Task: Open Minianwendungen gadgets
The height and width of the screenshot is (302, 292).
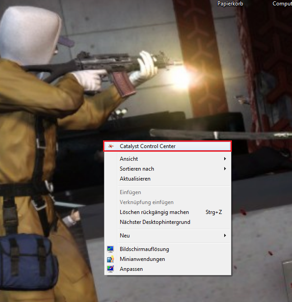Action: pos(167,259)
